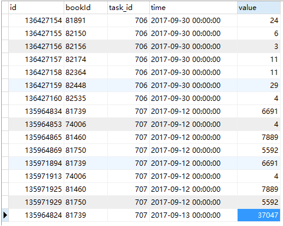Select time cell 2017-09-13 00:00:00
This screenshot has height=226, width=283.
(193, 215)
